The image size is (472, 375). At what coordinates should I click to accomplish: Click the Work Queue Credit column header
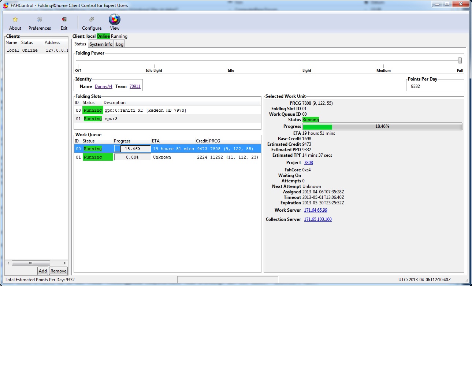(x=201, y=141)
